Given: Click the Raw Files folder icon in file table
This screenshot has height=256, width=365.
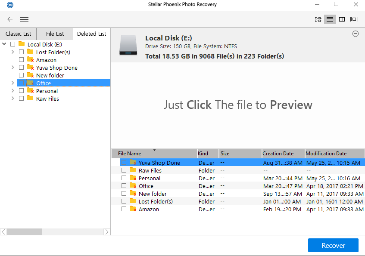Looking at the screenshot, I should (x=133, y=170).
